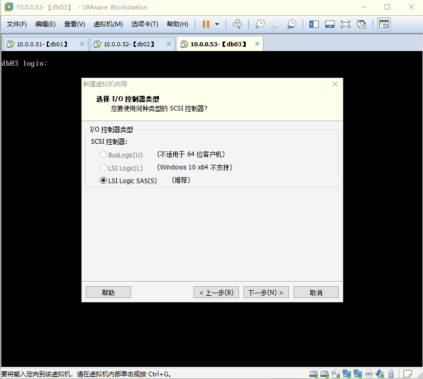This screenshot has width=423, height=379.
Task: Pause the virtual machine using the toolbar button
Action: 206,24
